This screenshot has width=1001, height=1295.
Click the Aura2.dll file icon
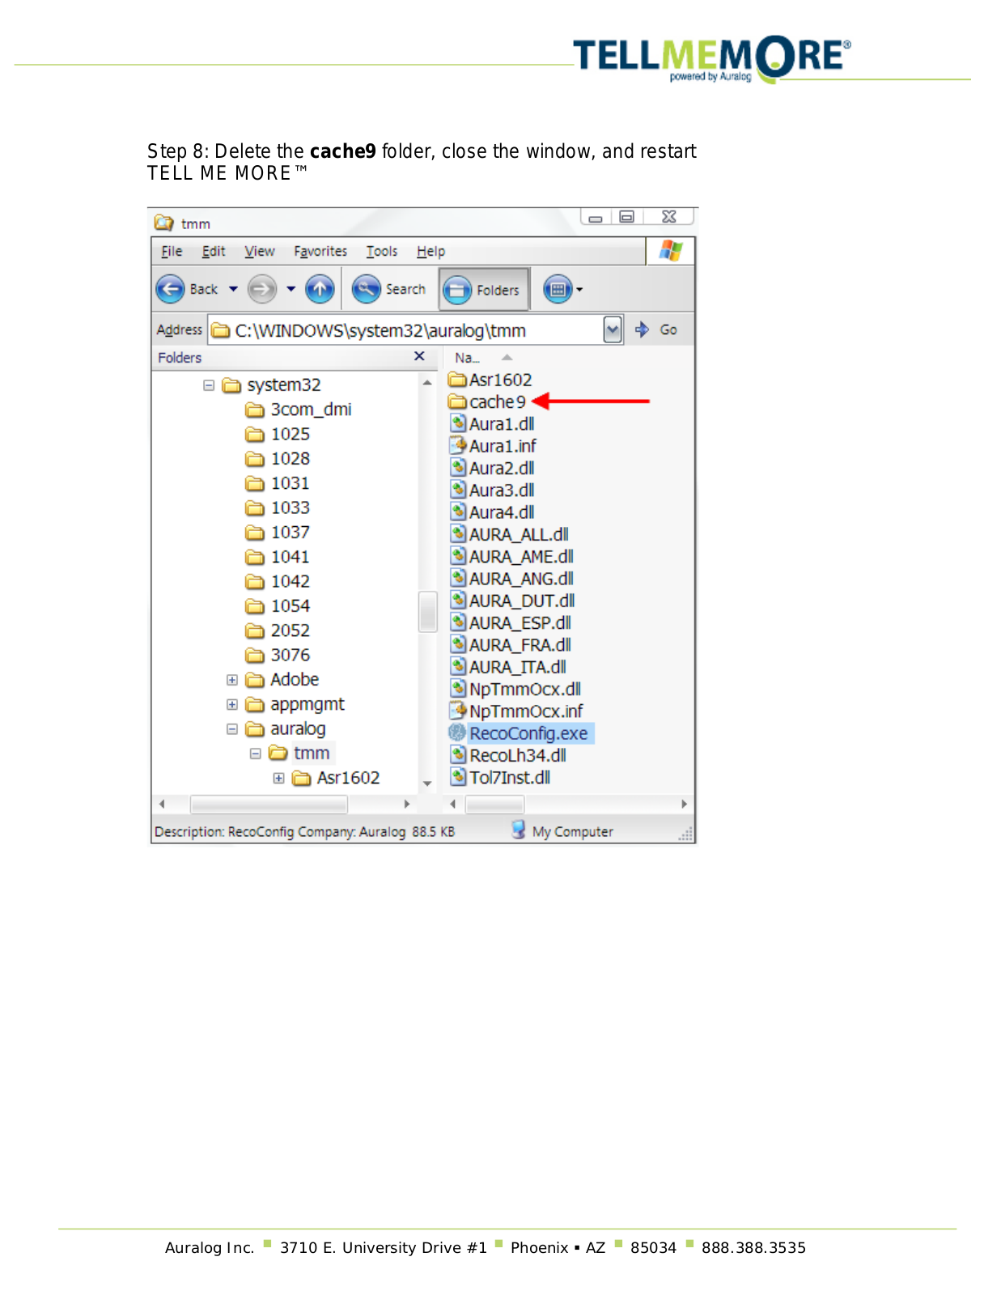point(457,468)
